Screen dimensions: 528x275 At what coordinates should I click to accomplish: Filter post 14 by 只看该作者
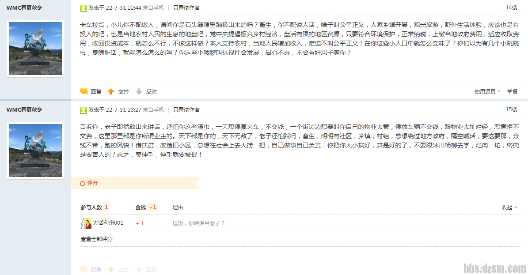tap(186, 8)
